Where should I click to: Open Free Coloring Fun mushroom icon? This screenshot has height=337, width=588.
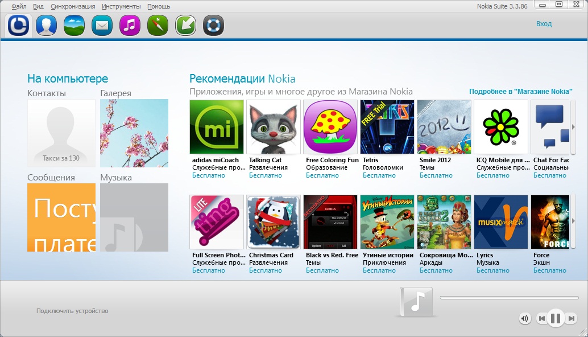coord(330,127)
